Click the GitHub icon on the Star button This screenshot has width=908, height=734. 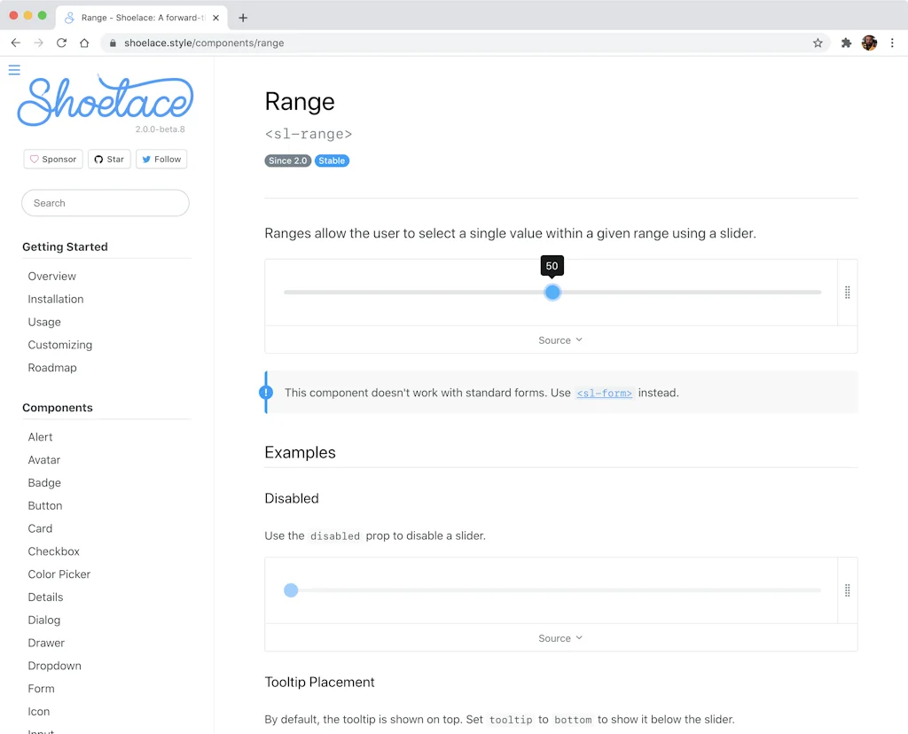click(x=99, y=159)
